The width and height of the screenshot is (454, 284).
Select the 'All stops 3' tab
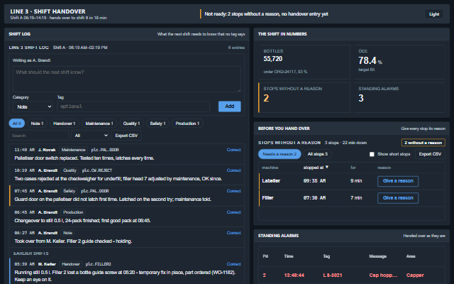tap(318, 154)
